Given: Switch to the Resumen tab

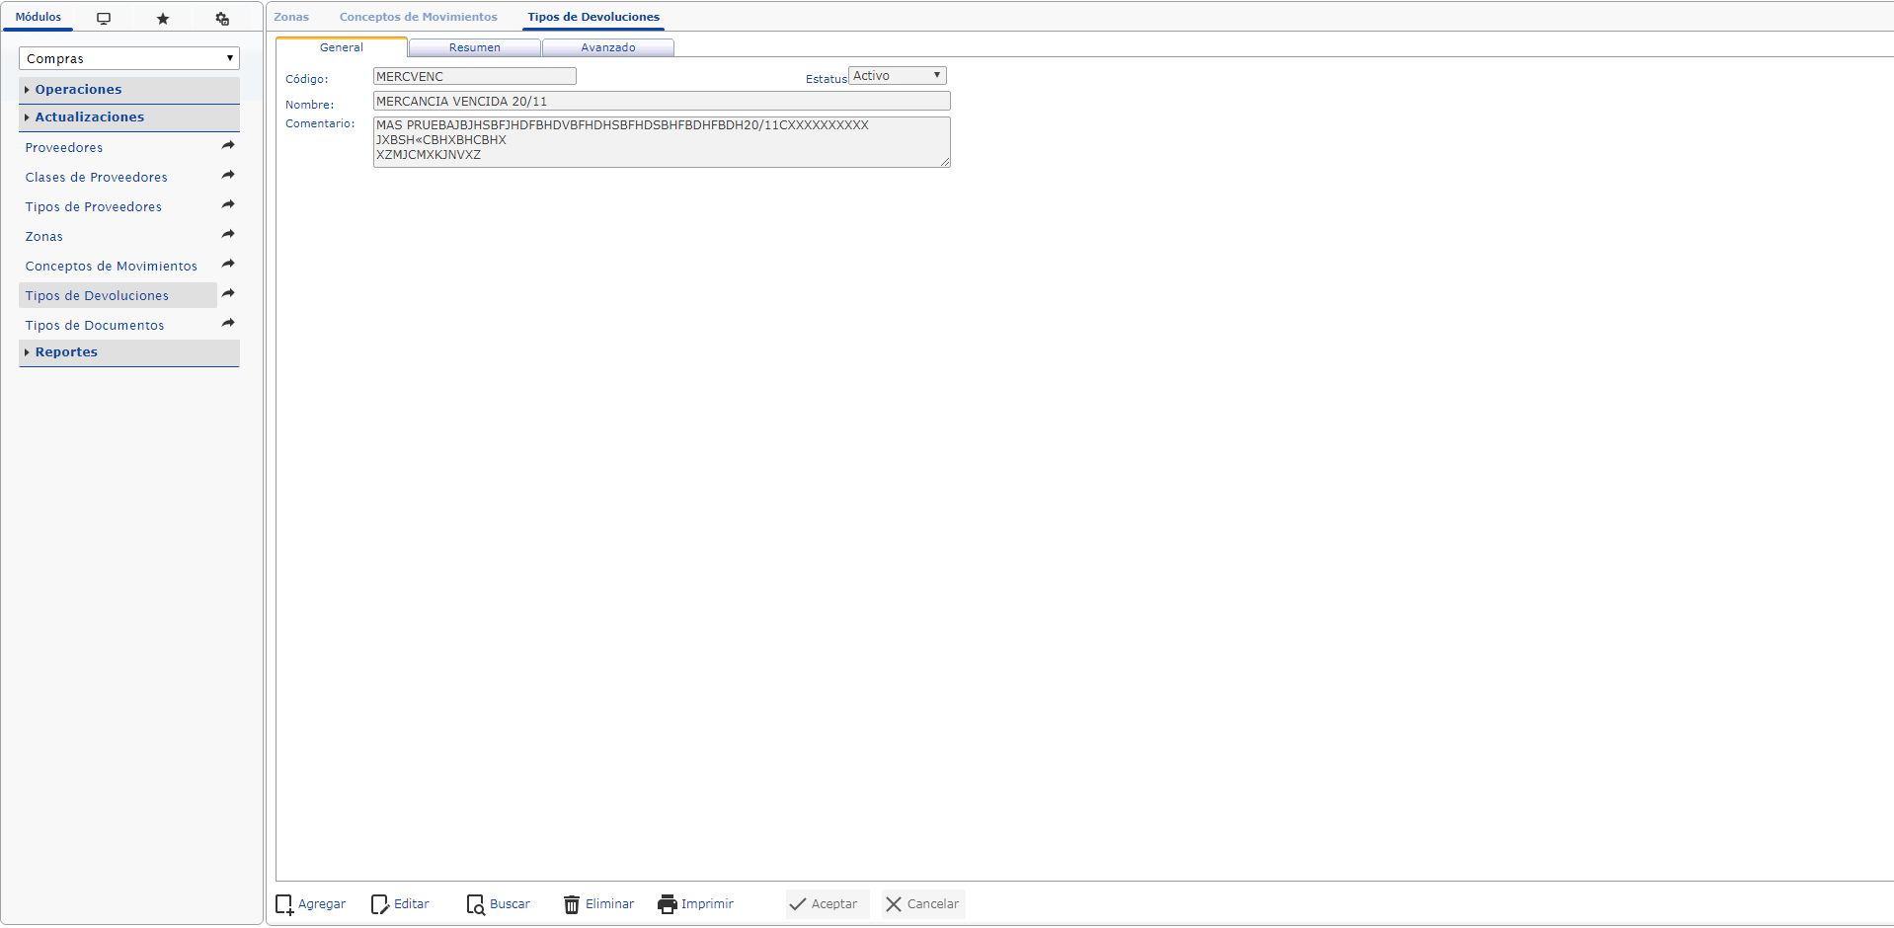Looking at the screenshot, I should pyautogui.click(x=474, y=47).
